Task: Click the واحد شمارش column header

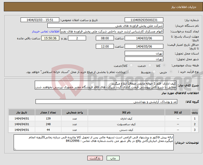Action: [74, 112]
